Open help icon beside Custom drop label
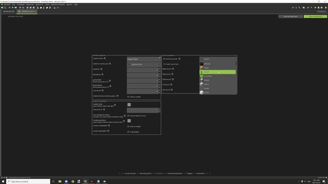 [x=115, y=105]
